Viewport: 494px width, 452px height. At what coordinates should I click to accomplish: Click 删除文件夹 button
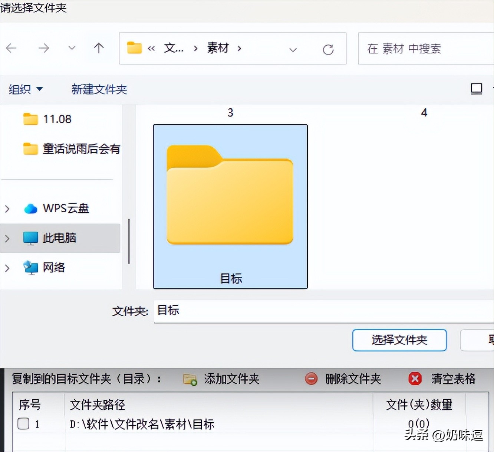click(x=343, y=379)
